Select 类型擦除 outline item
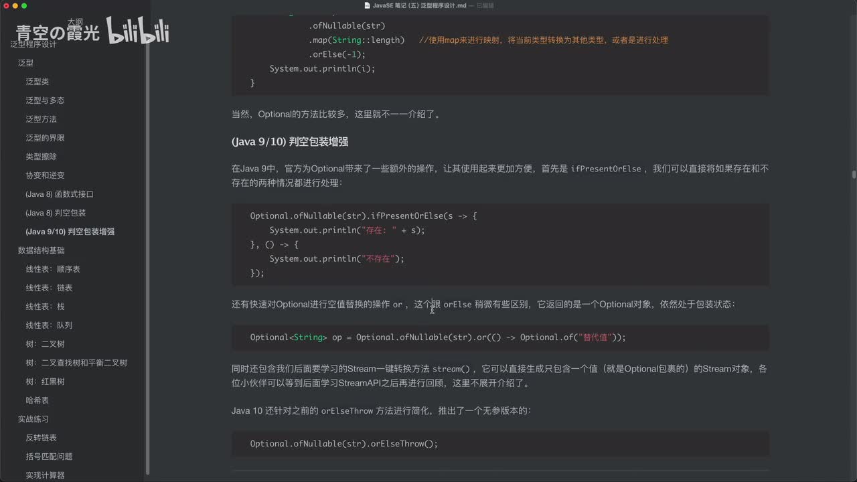 click(42, 157)
